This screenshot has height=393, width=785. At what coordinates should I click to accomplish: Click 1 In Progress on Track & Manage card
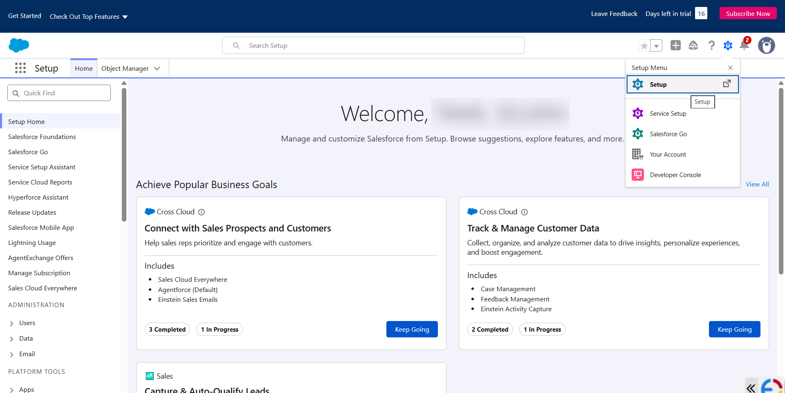coord(542,329)
